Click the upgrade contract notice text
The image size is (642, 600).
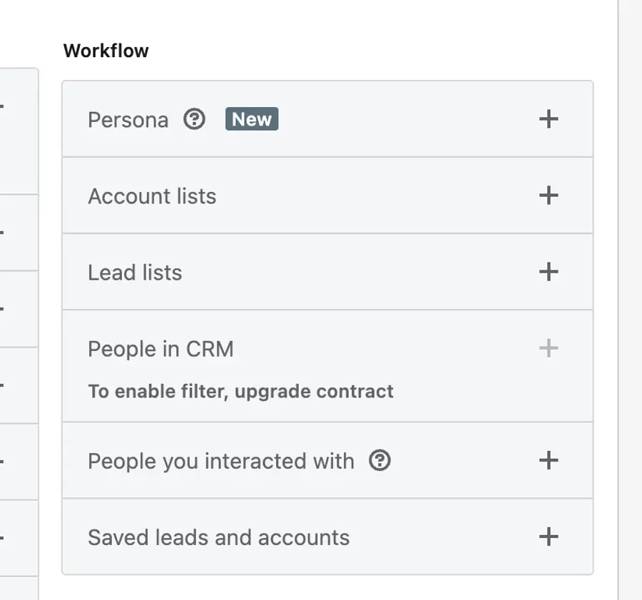coord(240,391)
